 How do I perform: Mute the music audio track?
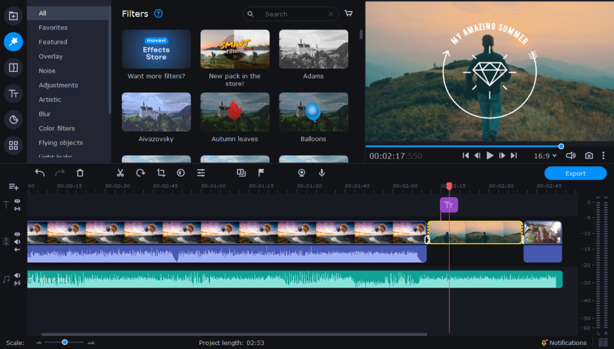(x=17, y=276)
